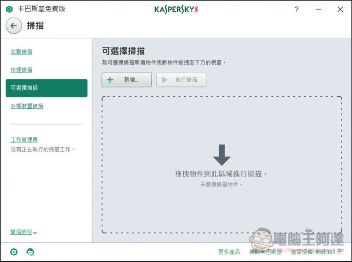
Task: Minimize the Kaspersky window
Action: 318,9
